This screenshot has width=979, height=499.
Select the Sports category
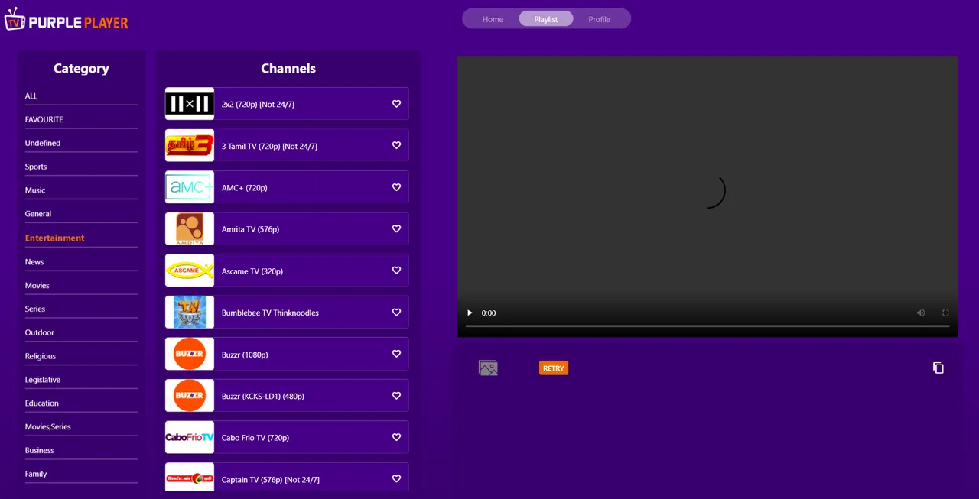pos(36,166)
